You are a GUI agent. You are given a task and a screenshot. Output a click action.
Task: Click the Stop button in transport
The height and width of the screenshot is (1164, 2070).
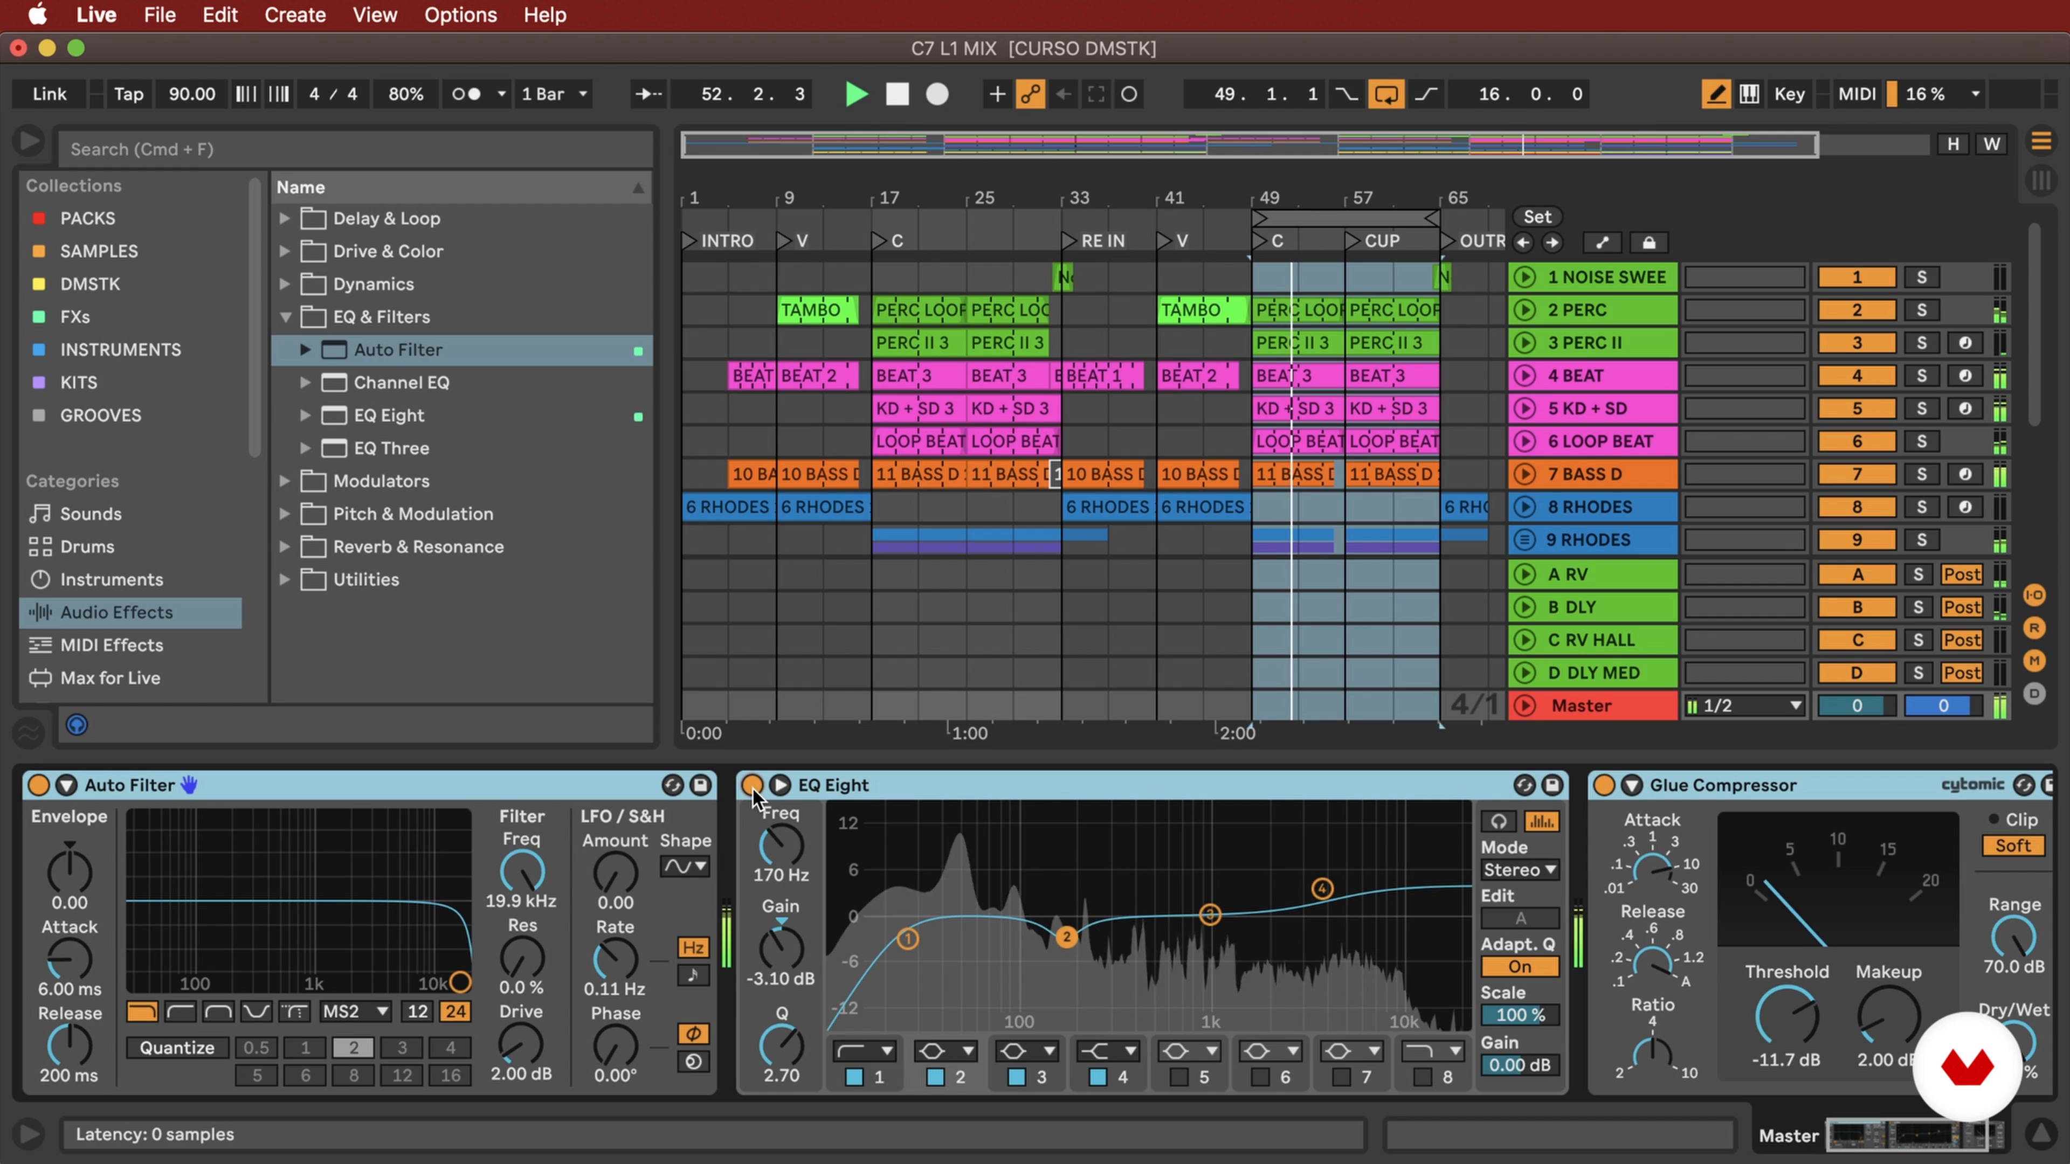coord(897,94)
